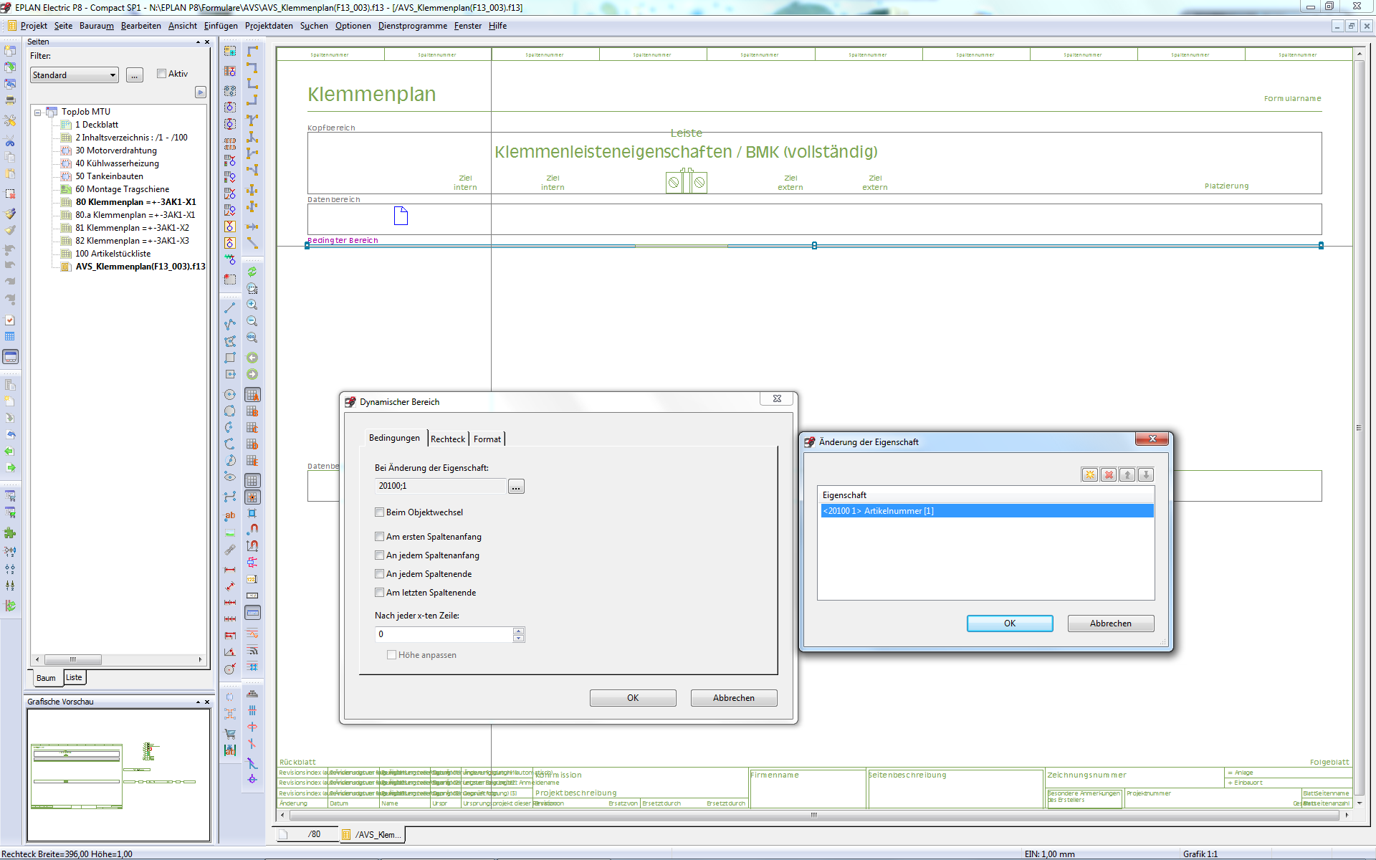Open the Projektdaten menu
Screen dimensions: 1376x860
click(x=269, y=26)
